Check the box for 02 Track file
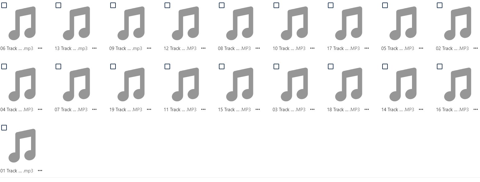 click(440, 5)
